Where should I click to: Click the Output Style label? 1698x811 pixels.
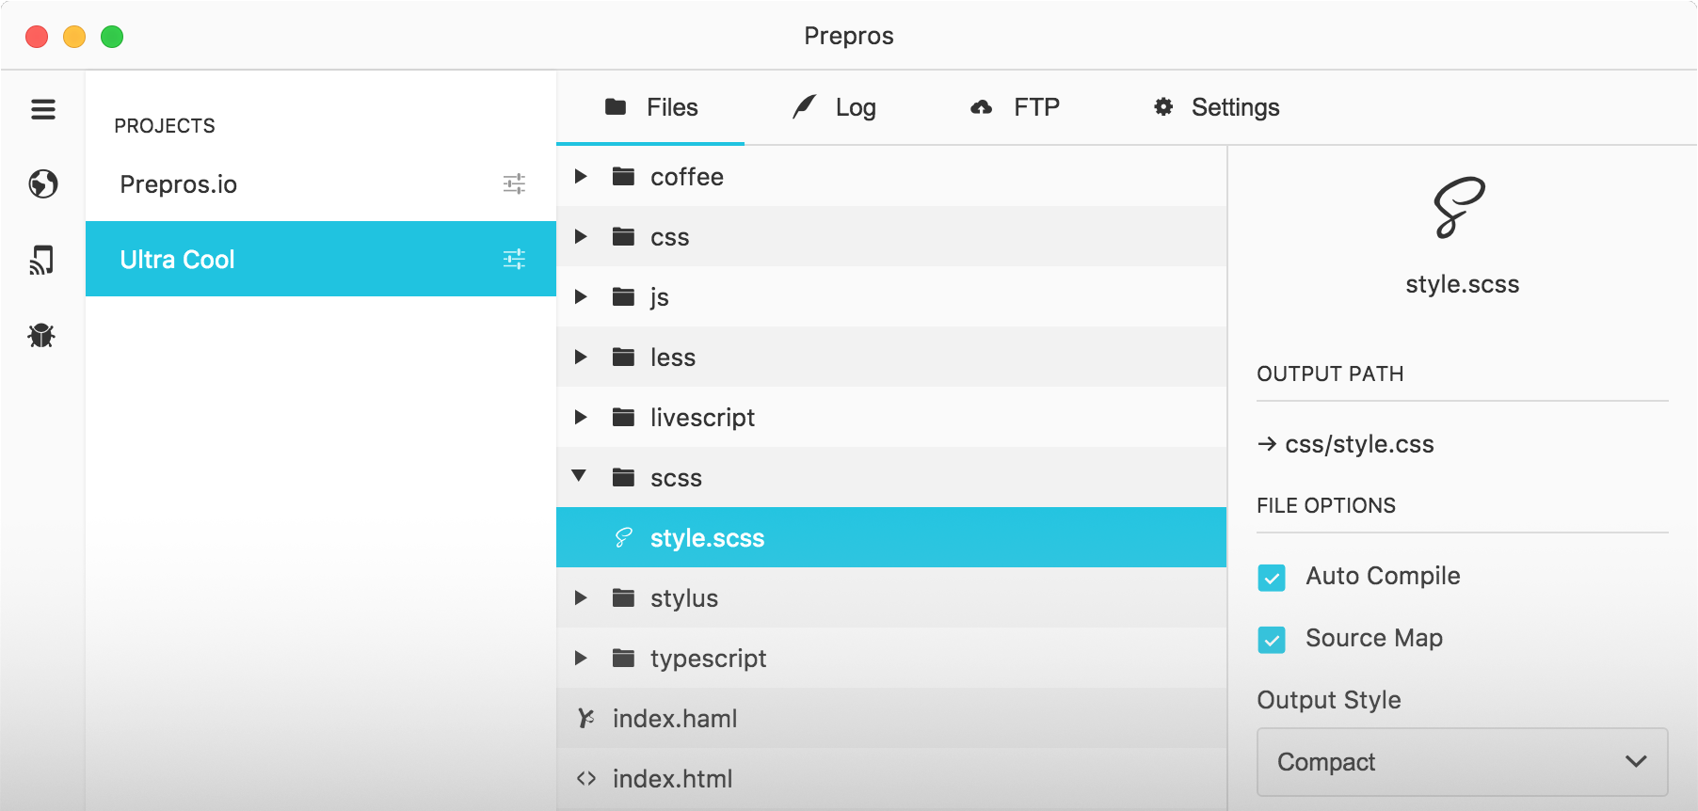[x=1329, y=700]
